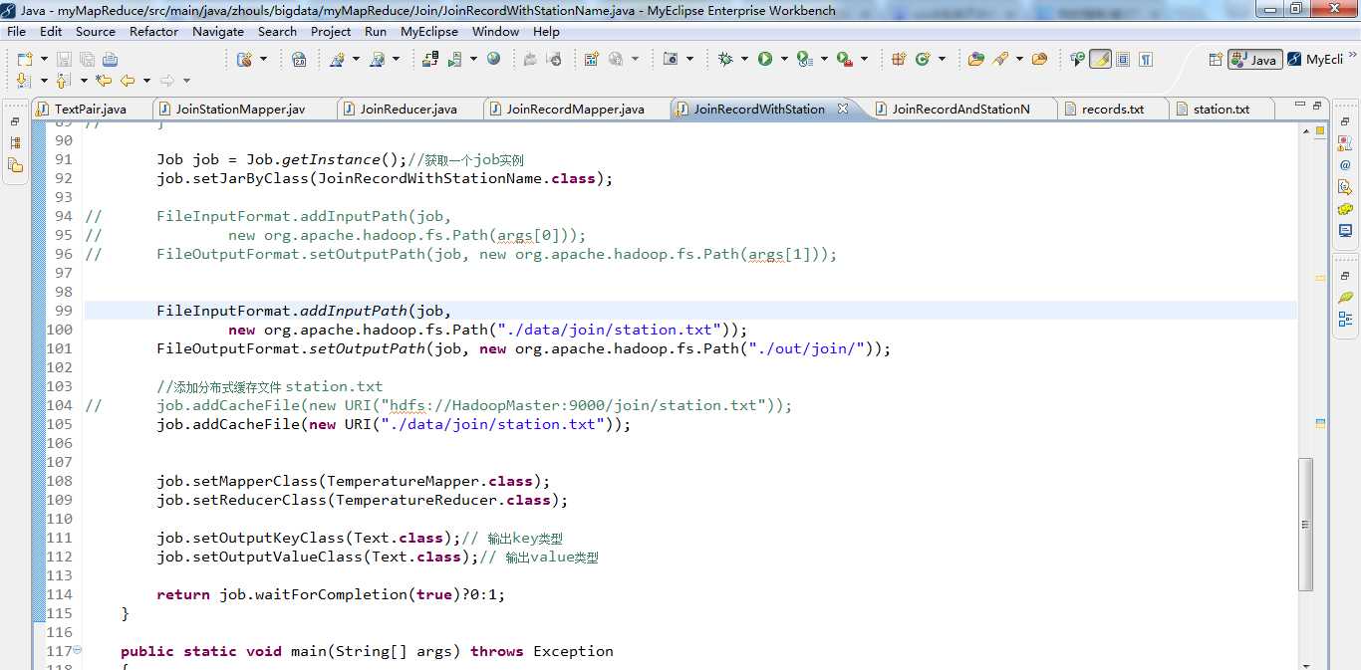
Task: Click the Hadoop elephant icon in right sidebar
Action: 1345,209
